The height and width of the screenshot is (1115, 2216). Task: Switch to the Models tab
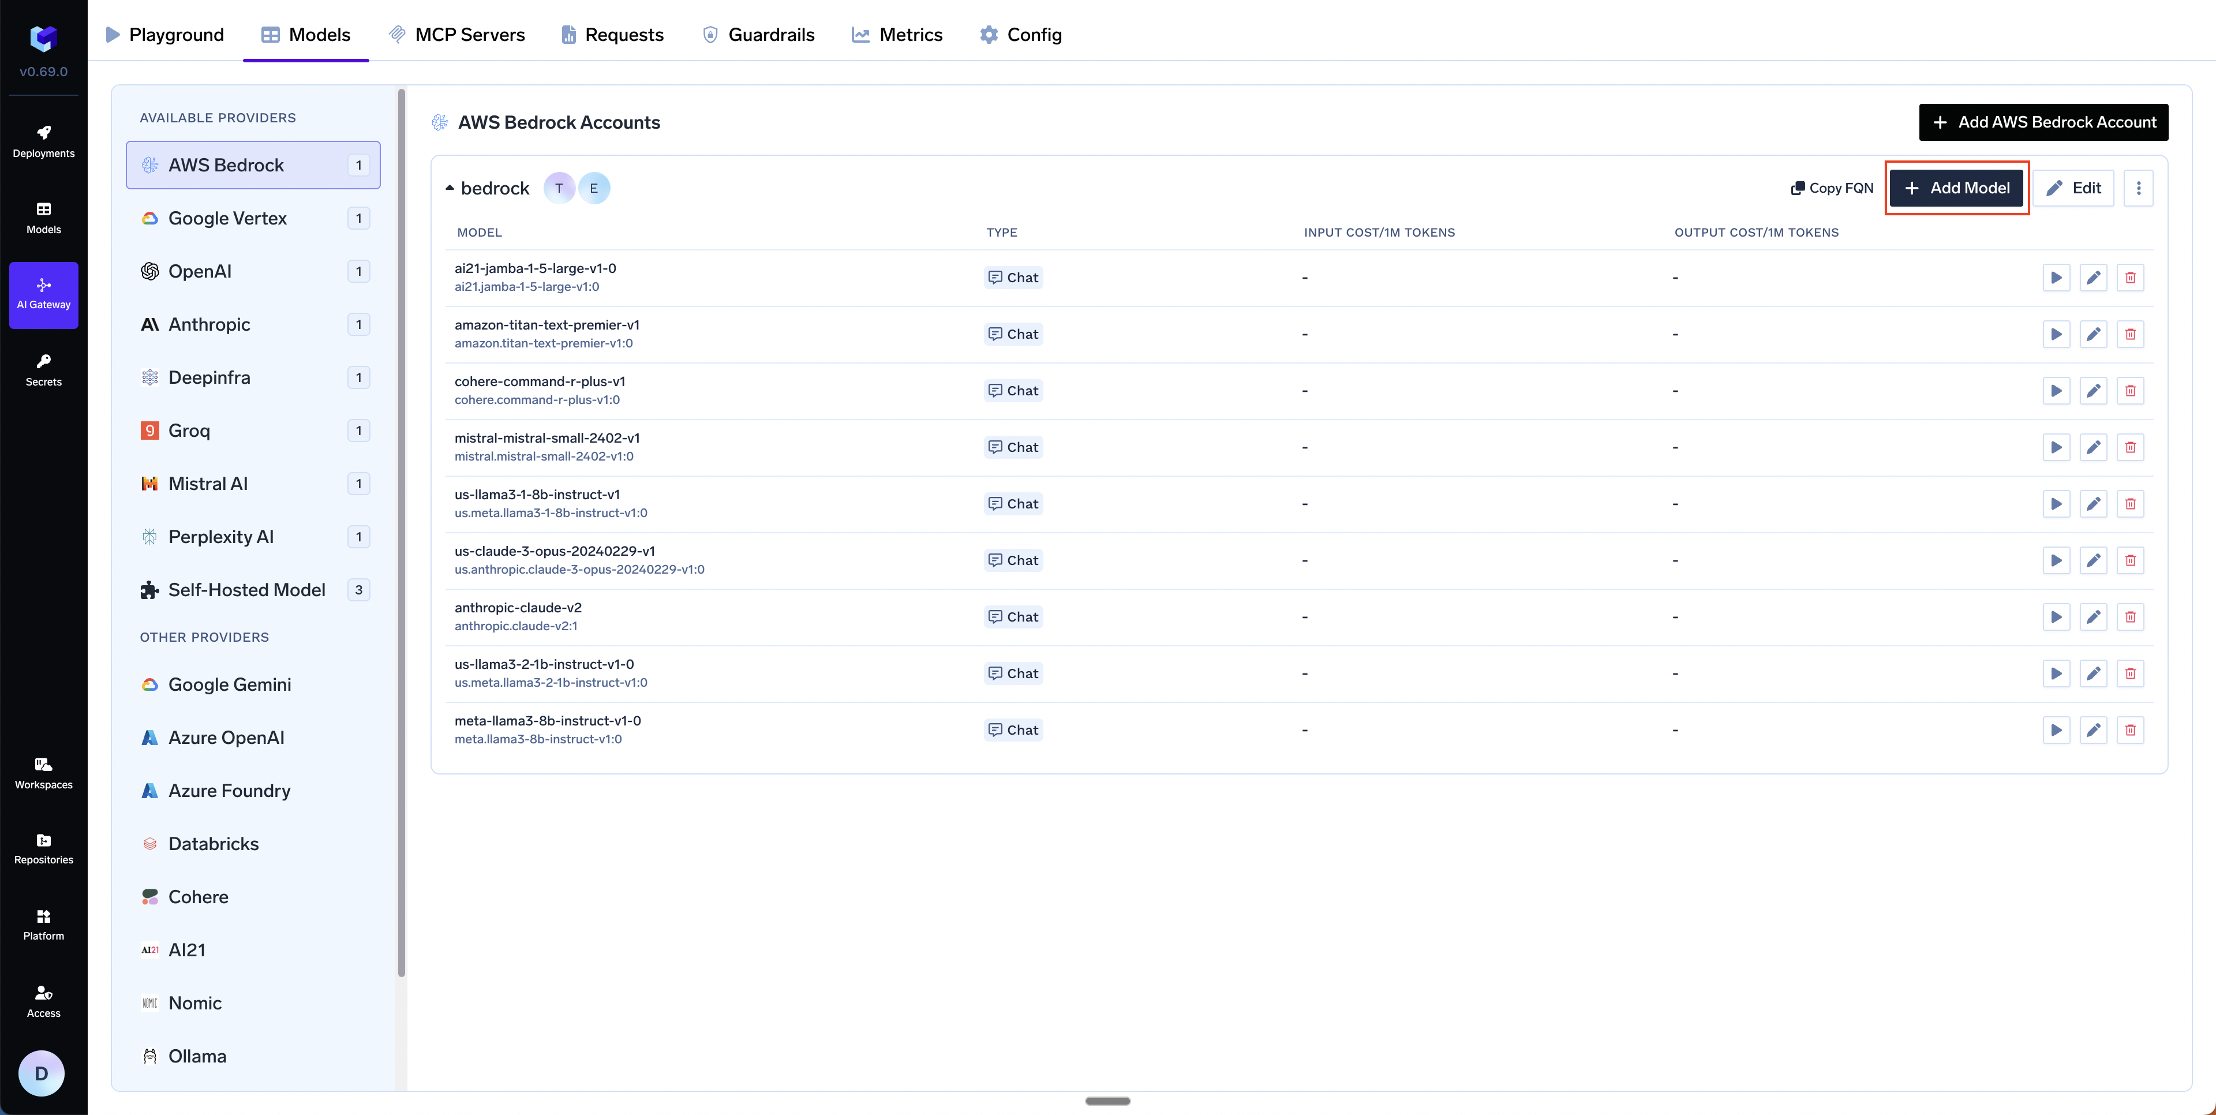[306, 35]
